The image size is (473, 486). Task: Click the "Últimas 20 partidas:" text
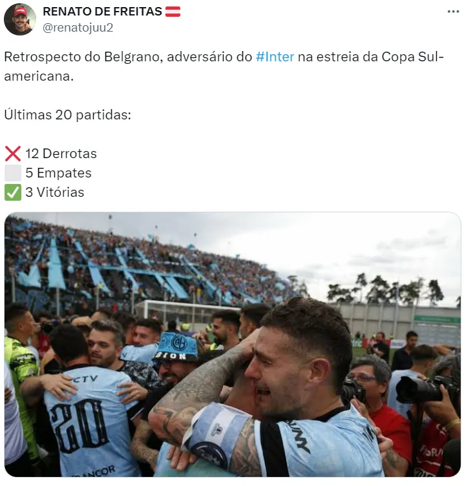tap(68, 115)
